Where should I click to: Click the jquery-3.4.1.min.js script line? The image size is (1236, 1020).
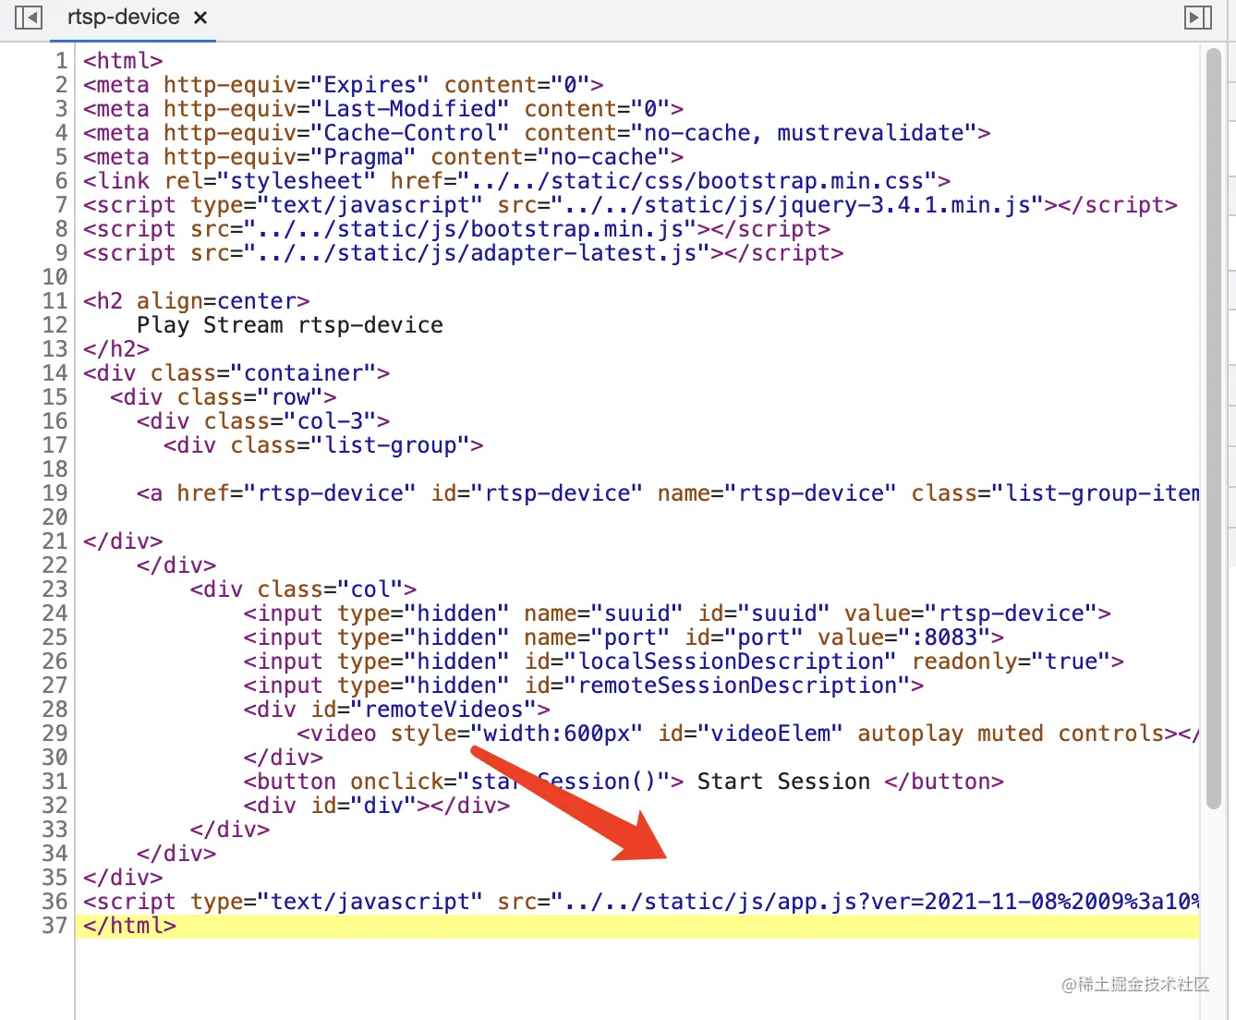pos(630,205)
